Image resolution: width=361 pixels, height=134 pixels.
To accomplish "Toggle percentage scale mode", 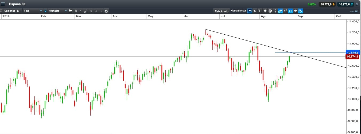I will (255, 11).
